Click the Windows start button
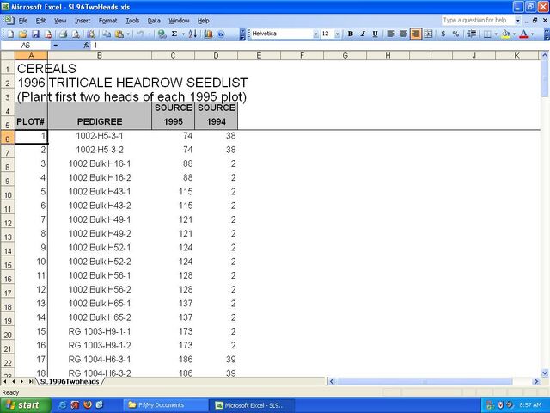The height and width of the screenshot is (413, 550). [x=25, y=405]
